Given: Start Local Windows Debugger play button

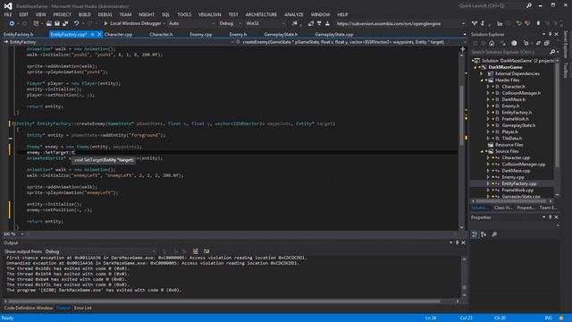Looking at the screenshot, I should point(105,23).
